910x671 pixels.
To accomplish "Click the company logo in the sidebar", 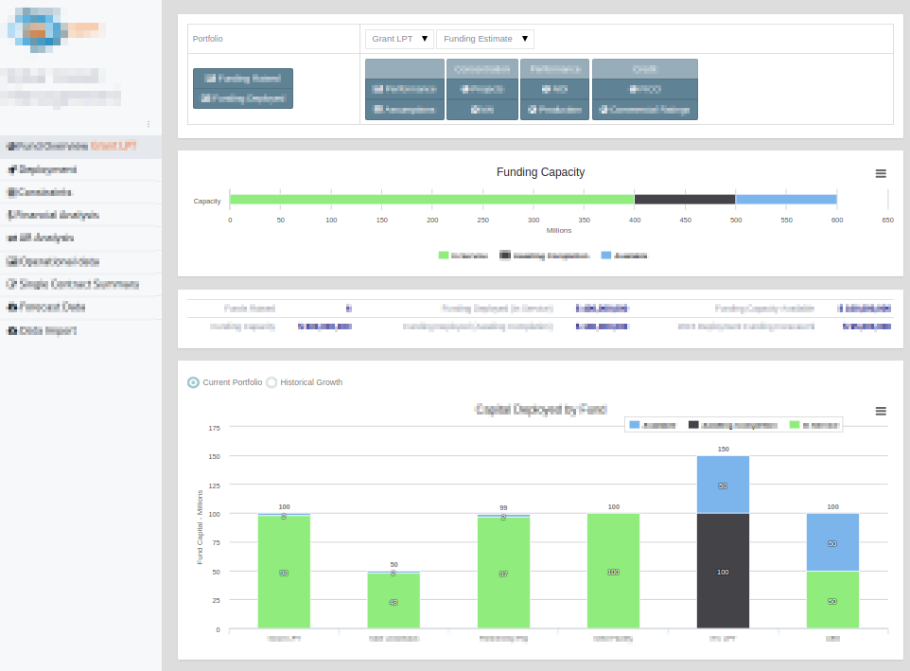I will 55,30.
